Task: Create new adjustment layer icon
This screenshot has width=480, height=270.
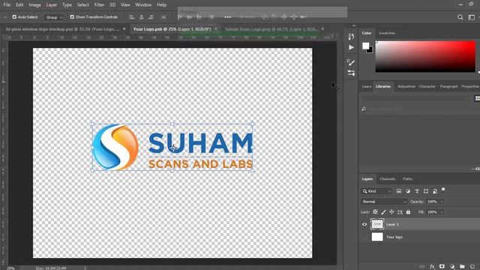Action: [452, 267]
